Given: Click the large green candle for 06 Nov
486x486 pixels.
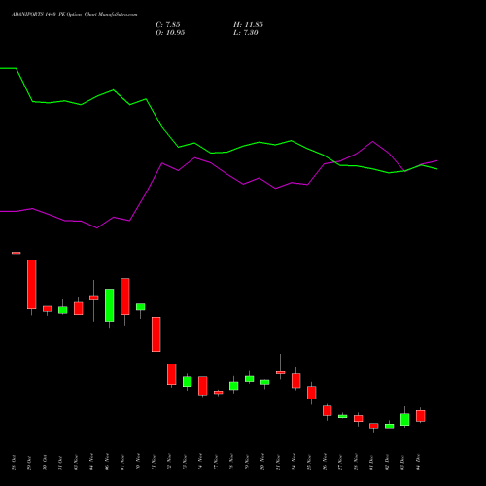Looking at the screenshot, I should tap(110, 305).
